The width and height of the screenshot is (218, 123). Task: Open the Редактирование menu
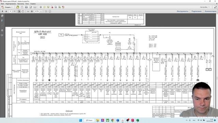11,4
